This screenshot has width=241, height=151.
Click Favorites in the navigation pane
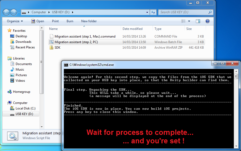(x=19, y=31)
